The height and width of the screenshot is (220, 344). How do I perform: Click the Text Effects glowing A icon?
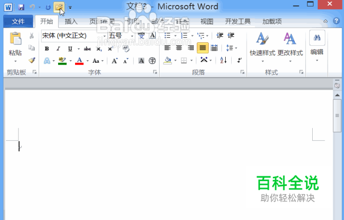pyautogui.click(x=47, y=60)
